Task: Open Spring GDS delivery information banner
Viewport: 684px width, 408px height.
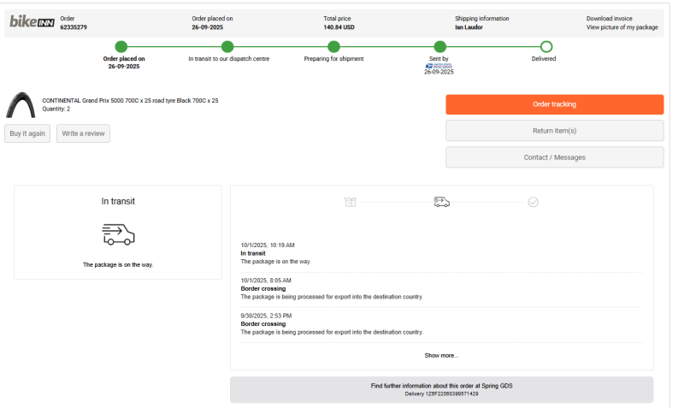Action: click(441, 389)
